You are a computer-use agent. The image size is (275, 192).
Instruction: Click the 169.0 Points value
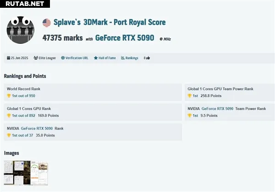(x=48, y=115)
